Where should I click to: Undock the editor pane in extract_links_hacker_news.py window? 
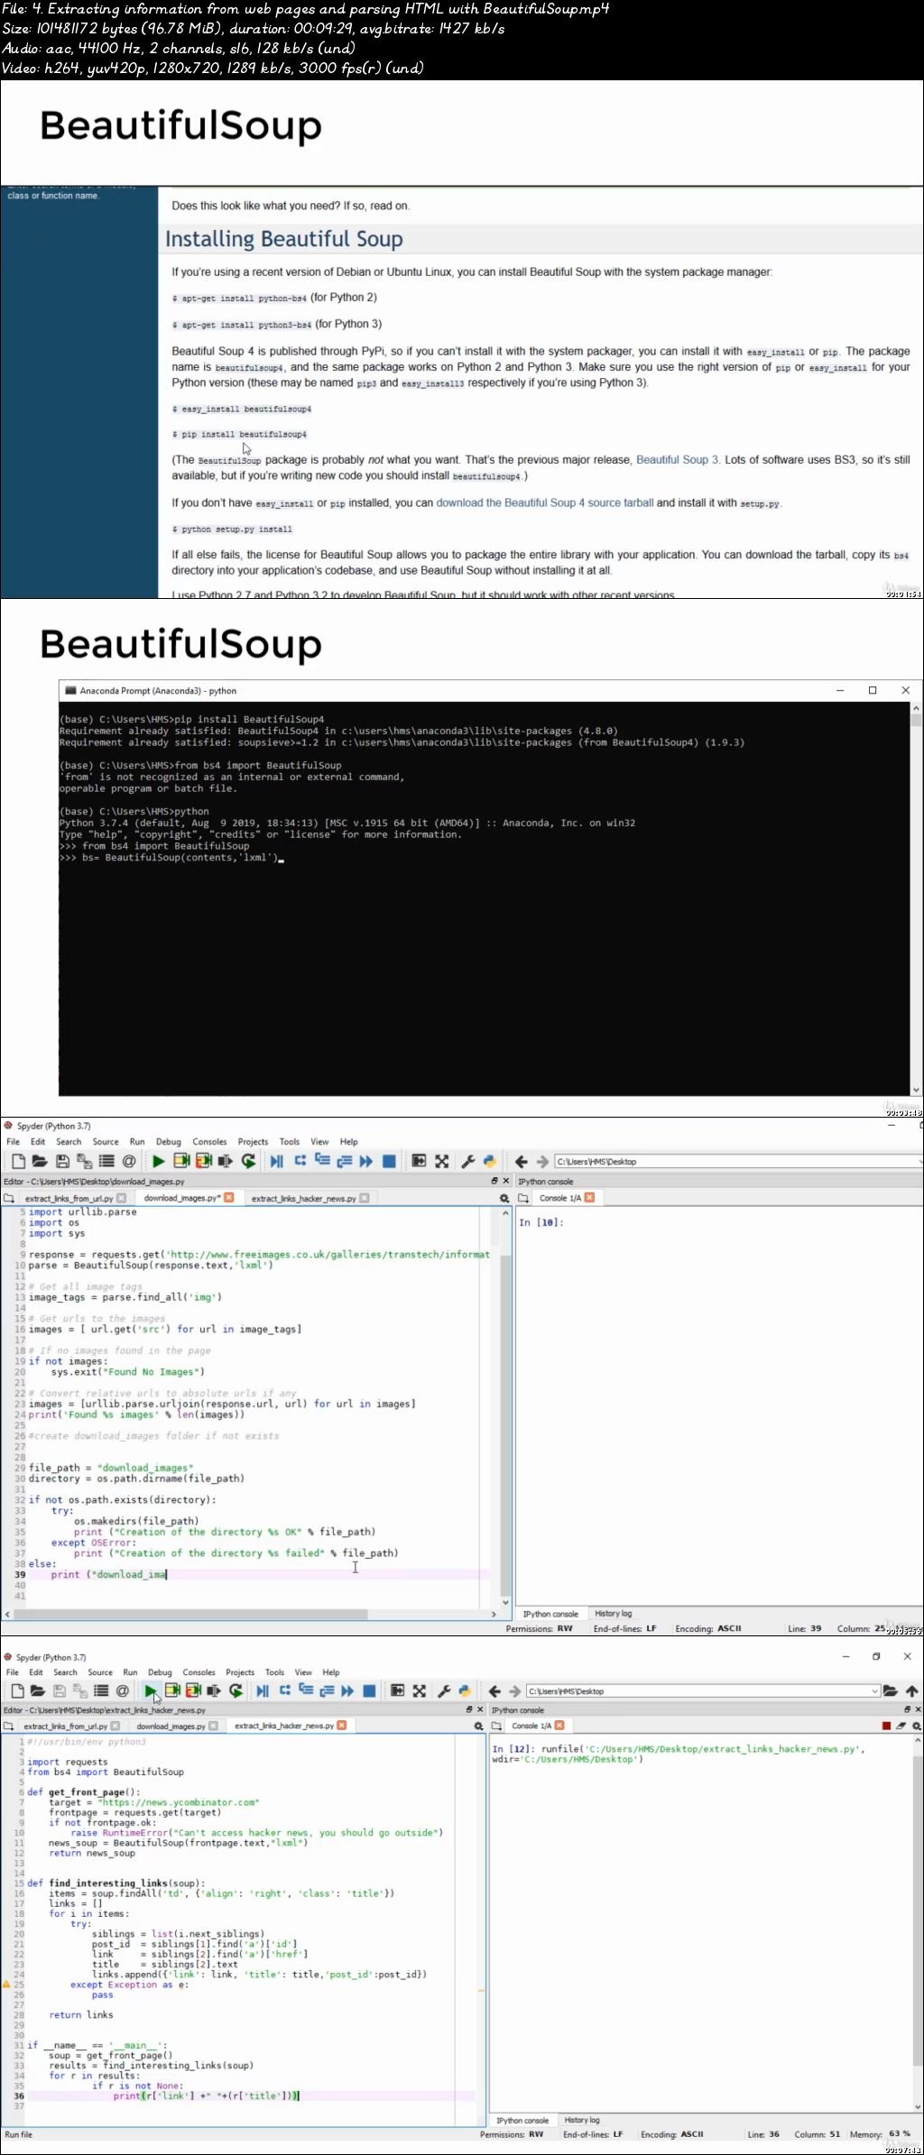(468, 1709)
